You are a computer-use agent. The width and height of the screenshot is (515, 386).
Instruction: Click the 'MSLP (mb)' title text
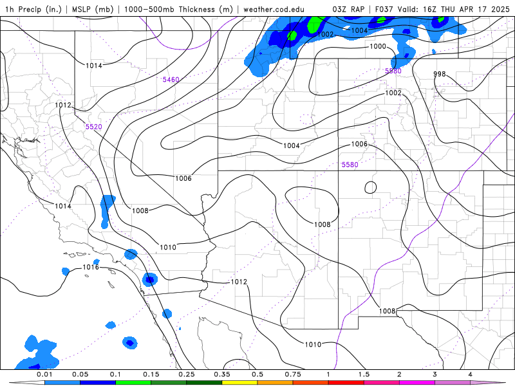93,9
